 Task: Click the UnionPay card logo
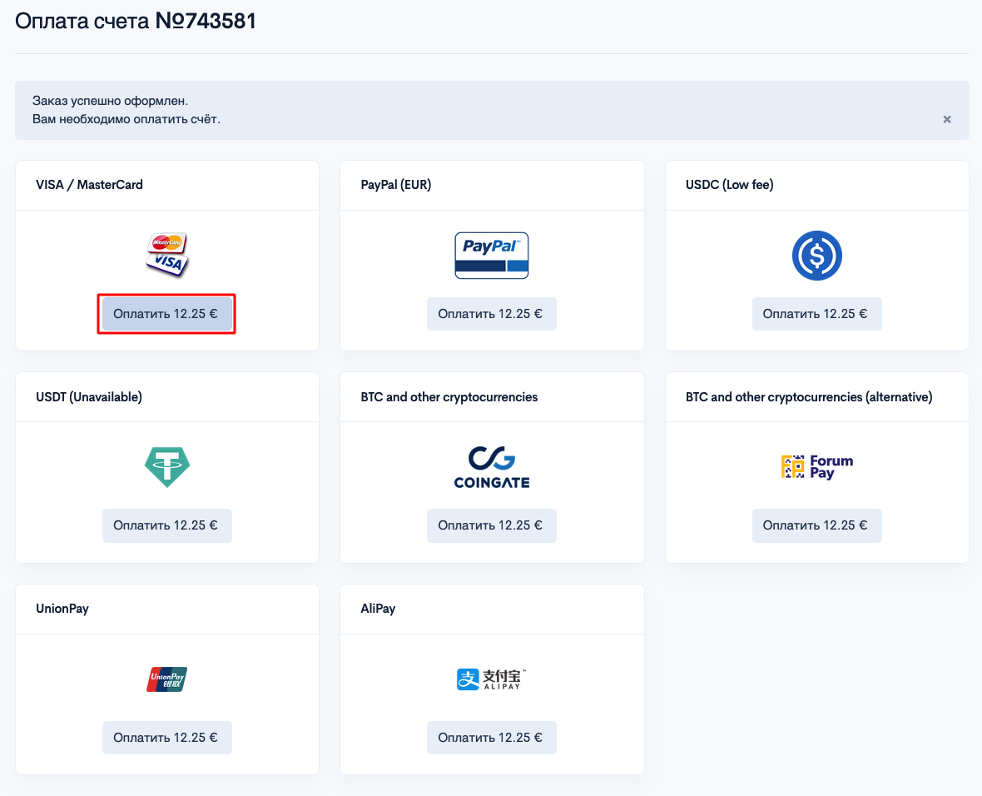(167, 679)
